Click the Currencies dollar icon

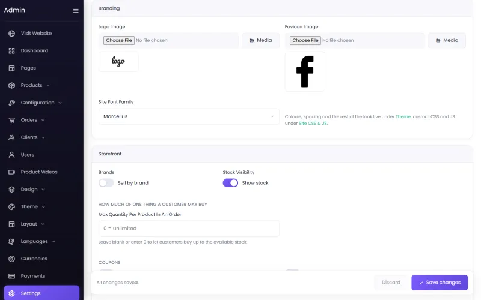point(11,259)
